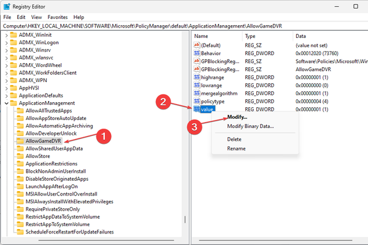Expand the ADMX_WinLogon tree node
The image size is (368, 245).
(x=6, y=45)
